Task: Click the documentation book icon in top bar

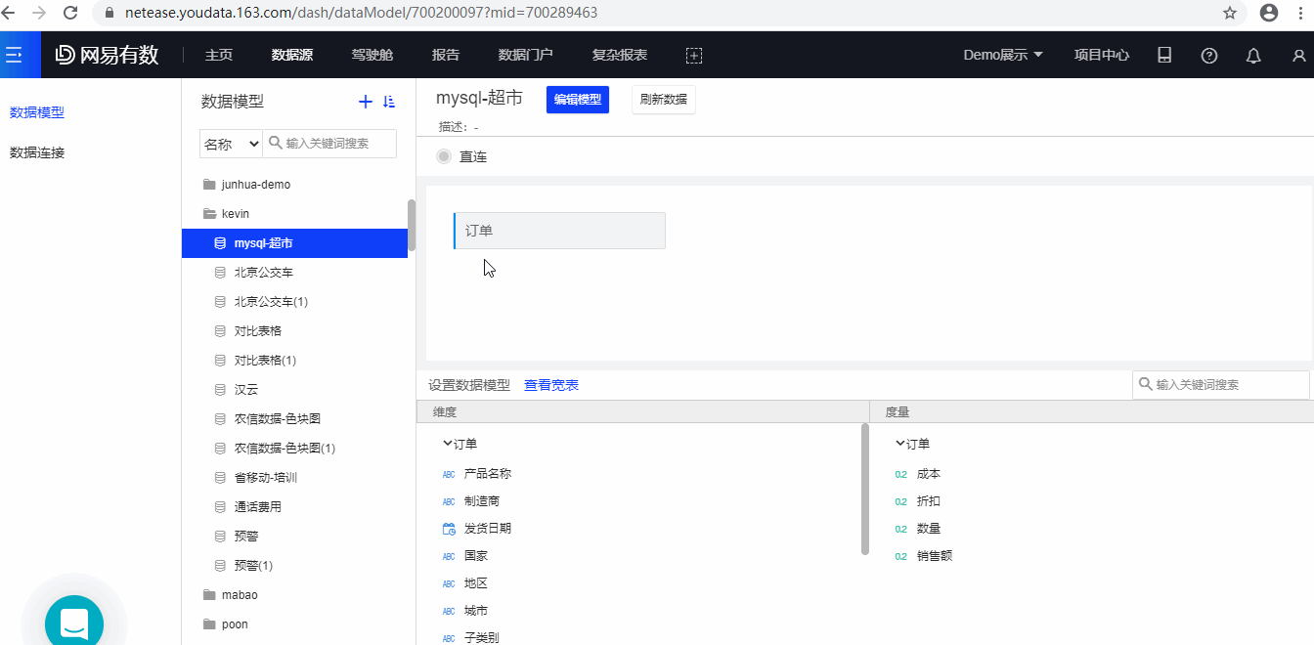Action: coord(1164,56)
